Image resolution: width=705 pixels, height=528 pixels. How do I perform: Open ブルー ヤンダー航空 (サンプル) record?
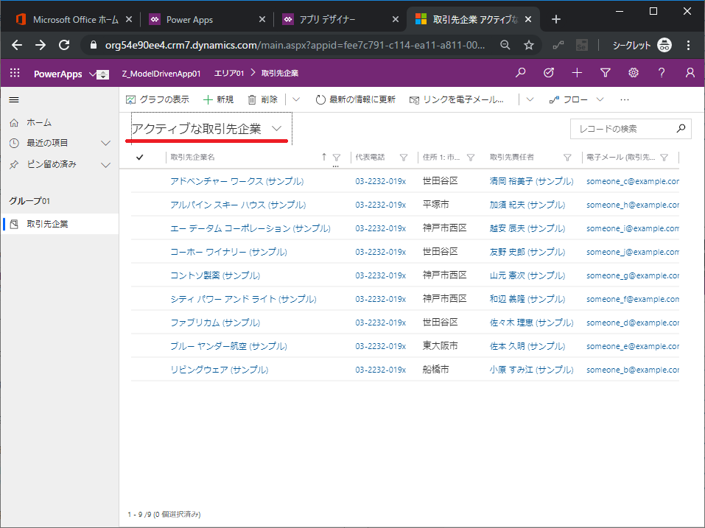point(228,346)
